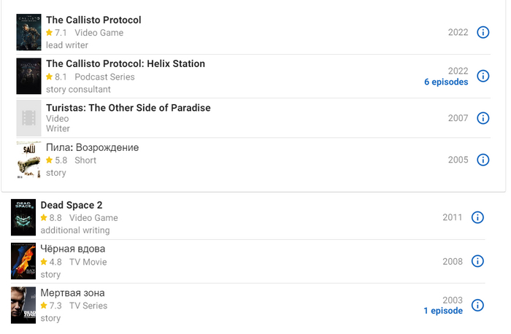Click the Мертвая зона poster thumbnail
The width and height of the screenshot is (511, 334).
(23, 305)
